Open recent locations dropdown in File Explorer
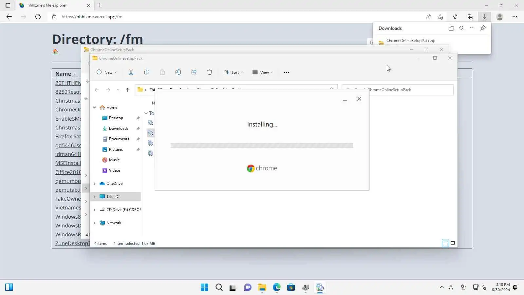The width and height of the screenshot is (524, 295). (x=118, y=89)
